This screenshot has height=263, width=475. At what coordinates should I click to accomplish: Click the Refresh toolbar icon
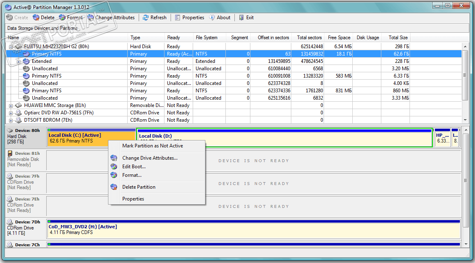click(x=146, y=18)
